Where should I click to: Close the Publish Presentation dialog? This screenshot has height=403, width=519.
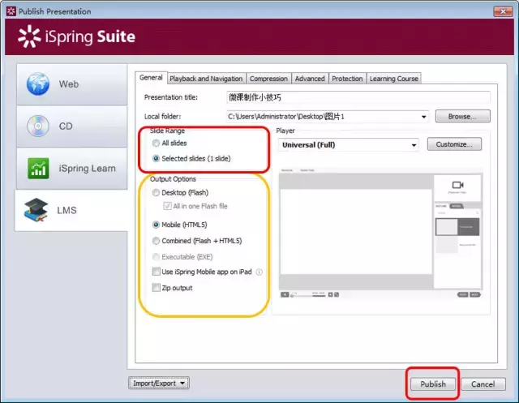pos(503,11)
